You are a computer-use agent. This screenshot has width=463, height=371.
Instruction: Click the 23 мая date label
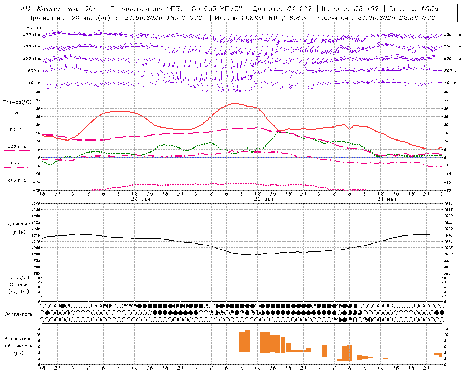tap(264, 199)
